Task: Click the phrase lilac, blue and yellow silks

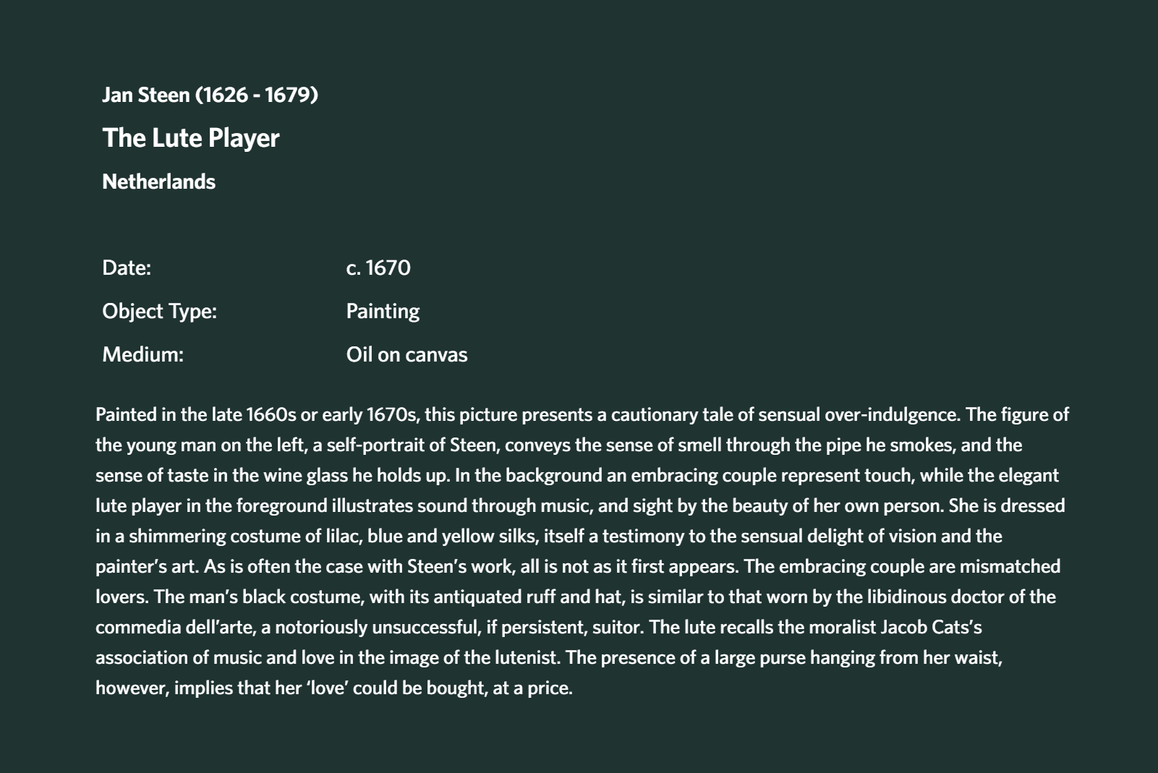Action: [x=431, y=536]
